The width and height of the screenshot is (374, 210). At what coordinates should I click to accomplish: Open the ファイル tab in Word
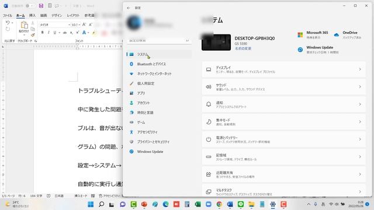click(7, 16)
